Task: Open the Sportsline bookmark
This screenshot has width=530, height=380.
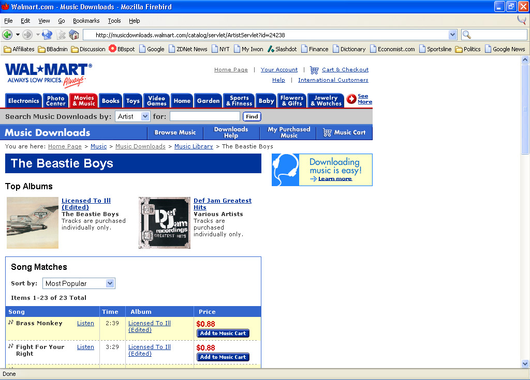Action: [x=435, y=49]
